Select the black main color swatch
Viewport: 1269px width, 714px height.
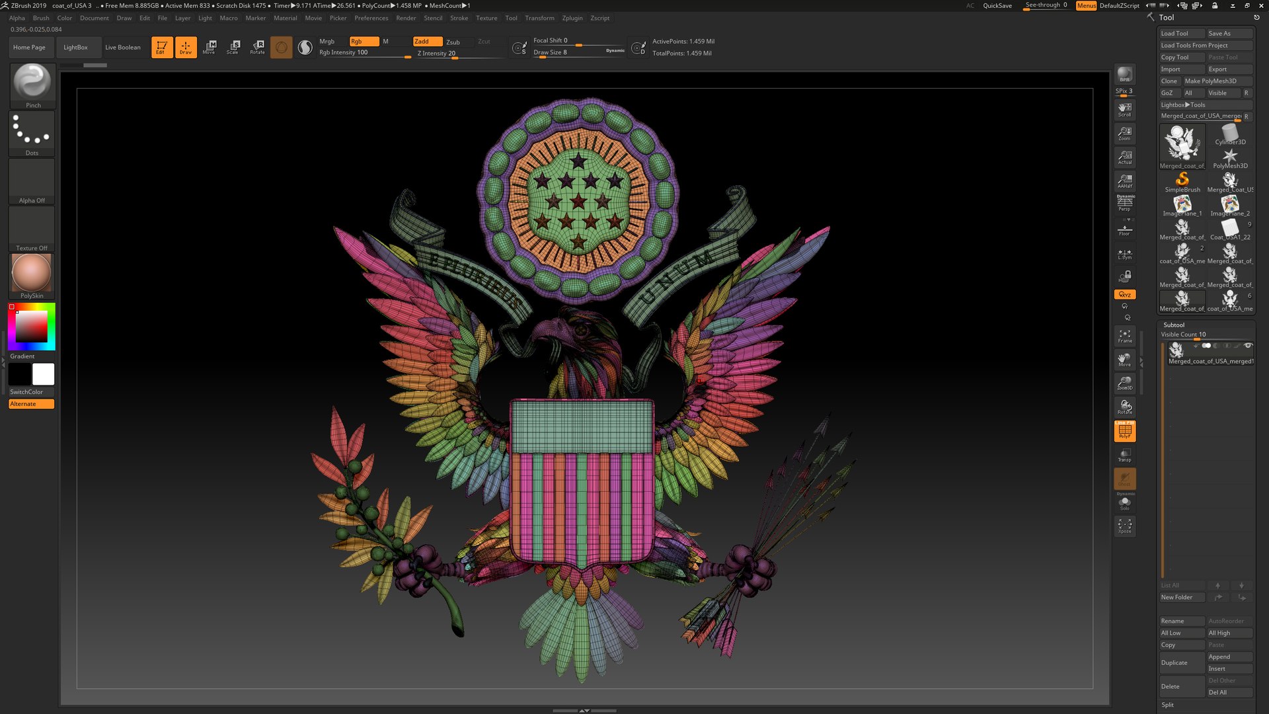(x=20, y=374)
